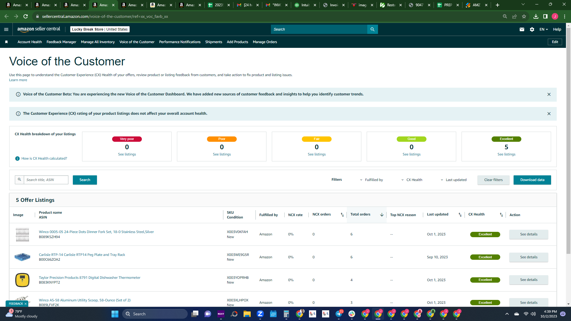This screenshot has height=321, width=571.
Task: Click the Chrome zoom magnifier icon in address bar
Action: (x=505, y=16)
